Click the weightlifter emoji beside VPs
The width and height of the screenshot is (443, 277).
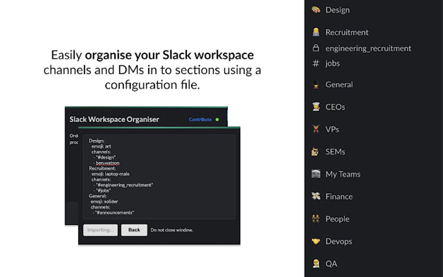316,129
